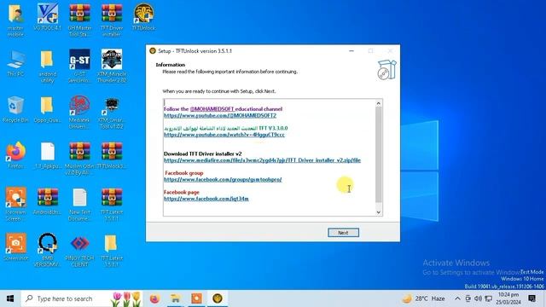
Task: Show hidden system tray icons
Action: click(x=457, y=298)
